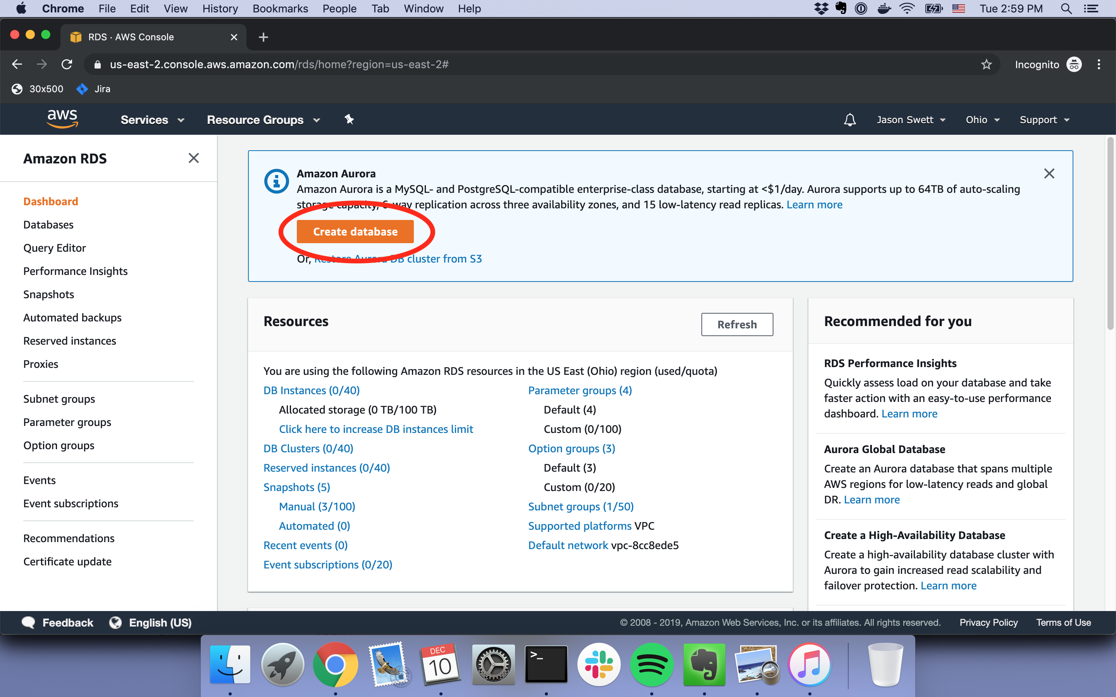
Task: Click the page vertical scrollbar
Action: coord(1110,233)
